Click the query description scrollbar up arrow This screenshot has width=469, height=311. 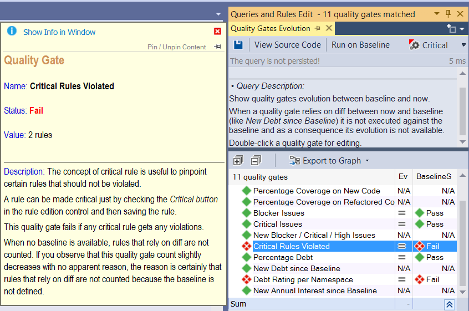(x=462, y=73)
